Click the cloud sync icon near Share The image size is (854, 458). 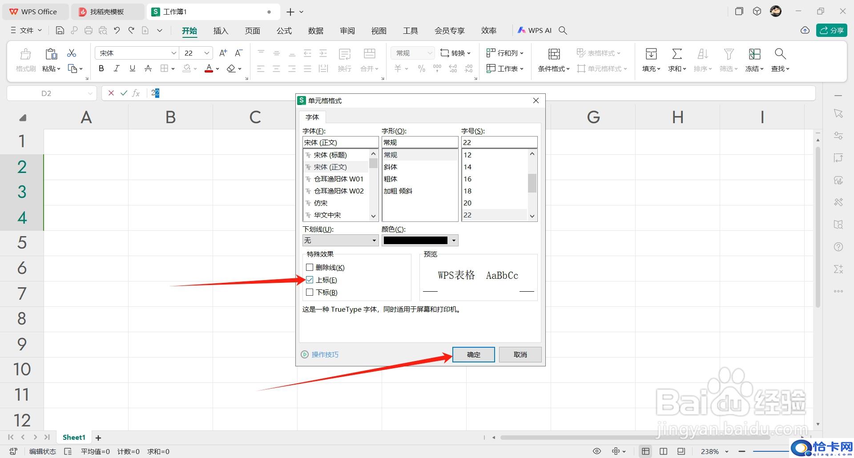pyautogui.click(x=805, y=30)
